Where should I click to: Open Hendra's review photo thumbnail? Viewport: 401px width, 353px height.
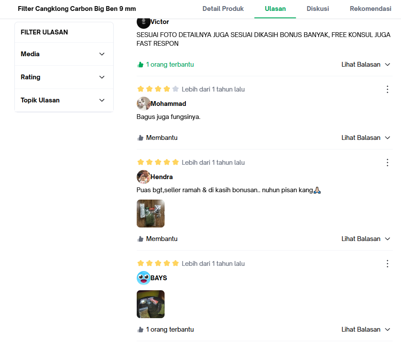pyautogui.click(x=151, y=214)
